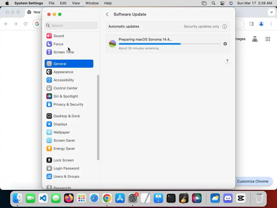Viewport: 277px width, 208px height.
Task: Open the weather app in Dock
Action: [x=215, y=198]
